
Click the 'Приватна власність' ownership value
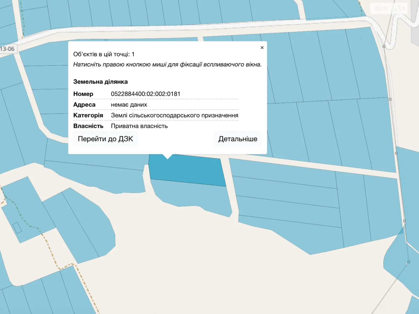click(139, 126)
